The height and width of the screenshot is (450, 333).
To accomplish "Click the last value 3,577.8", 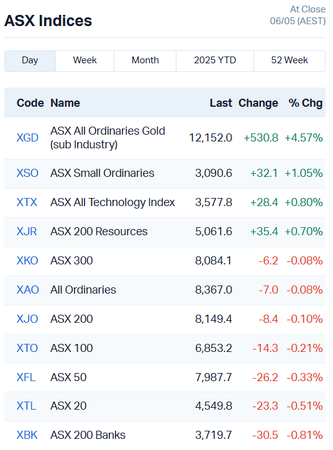I will pos(214,202).
